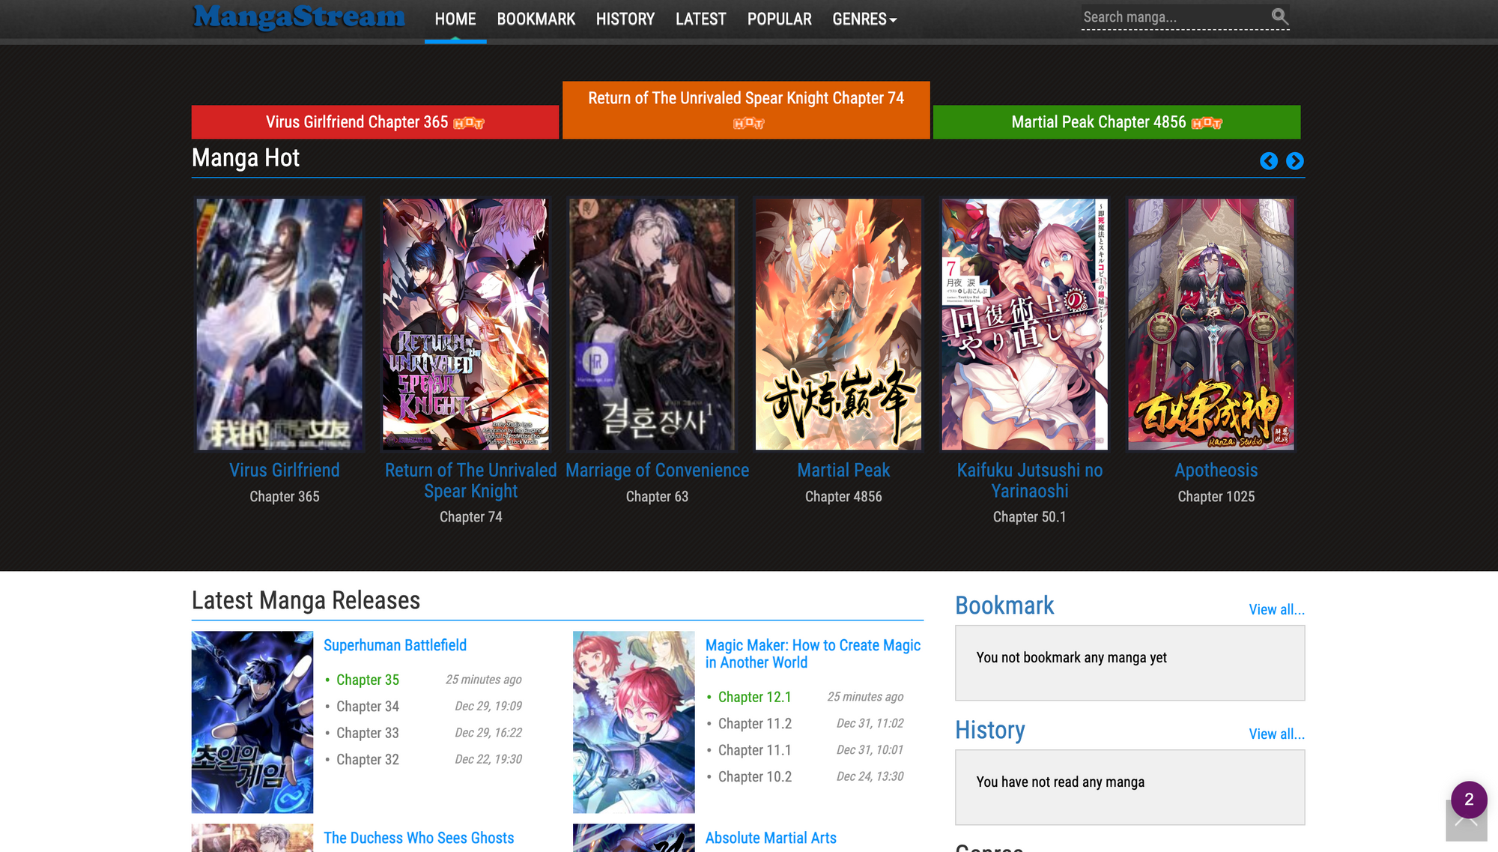The image size is (1498, 852).
Task: Click the Apotheosis title link
Action: pos(1216,471)
